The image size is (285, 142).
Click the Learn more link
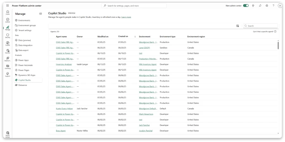126,17
